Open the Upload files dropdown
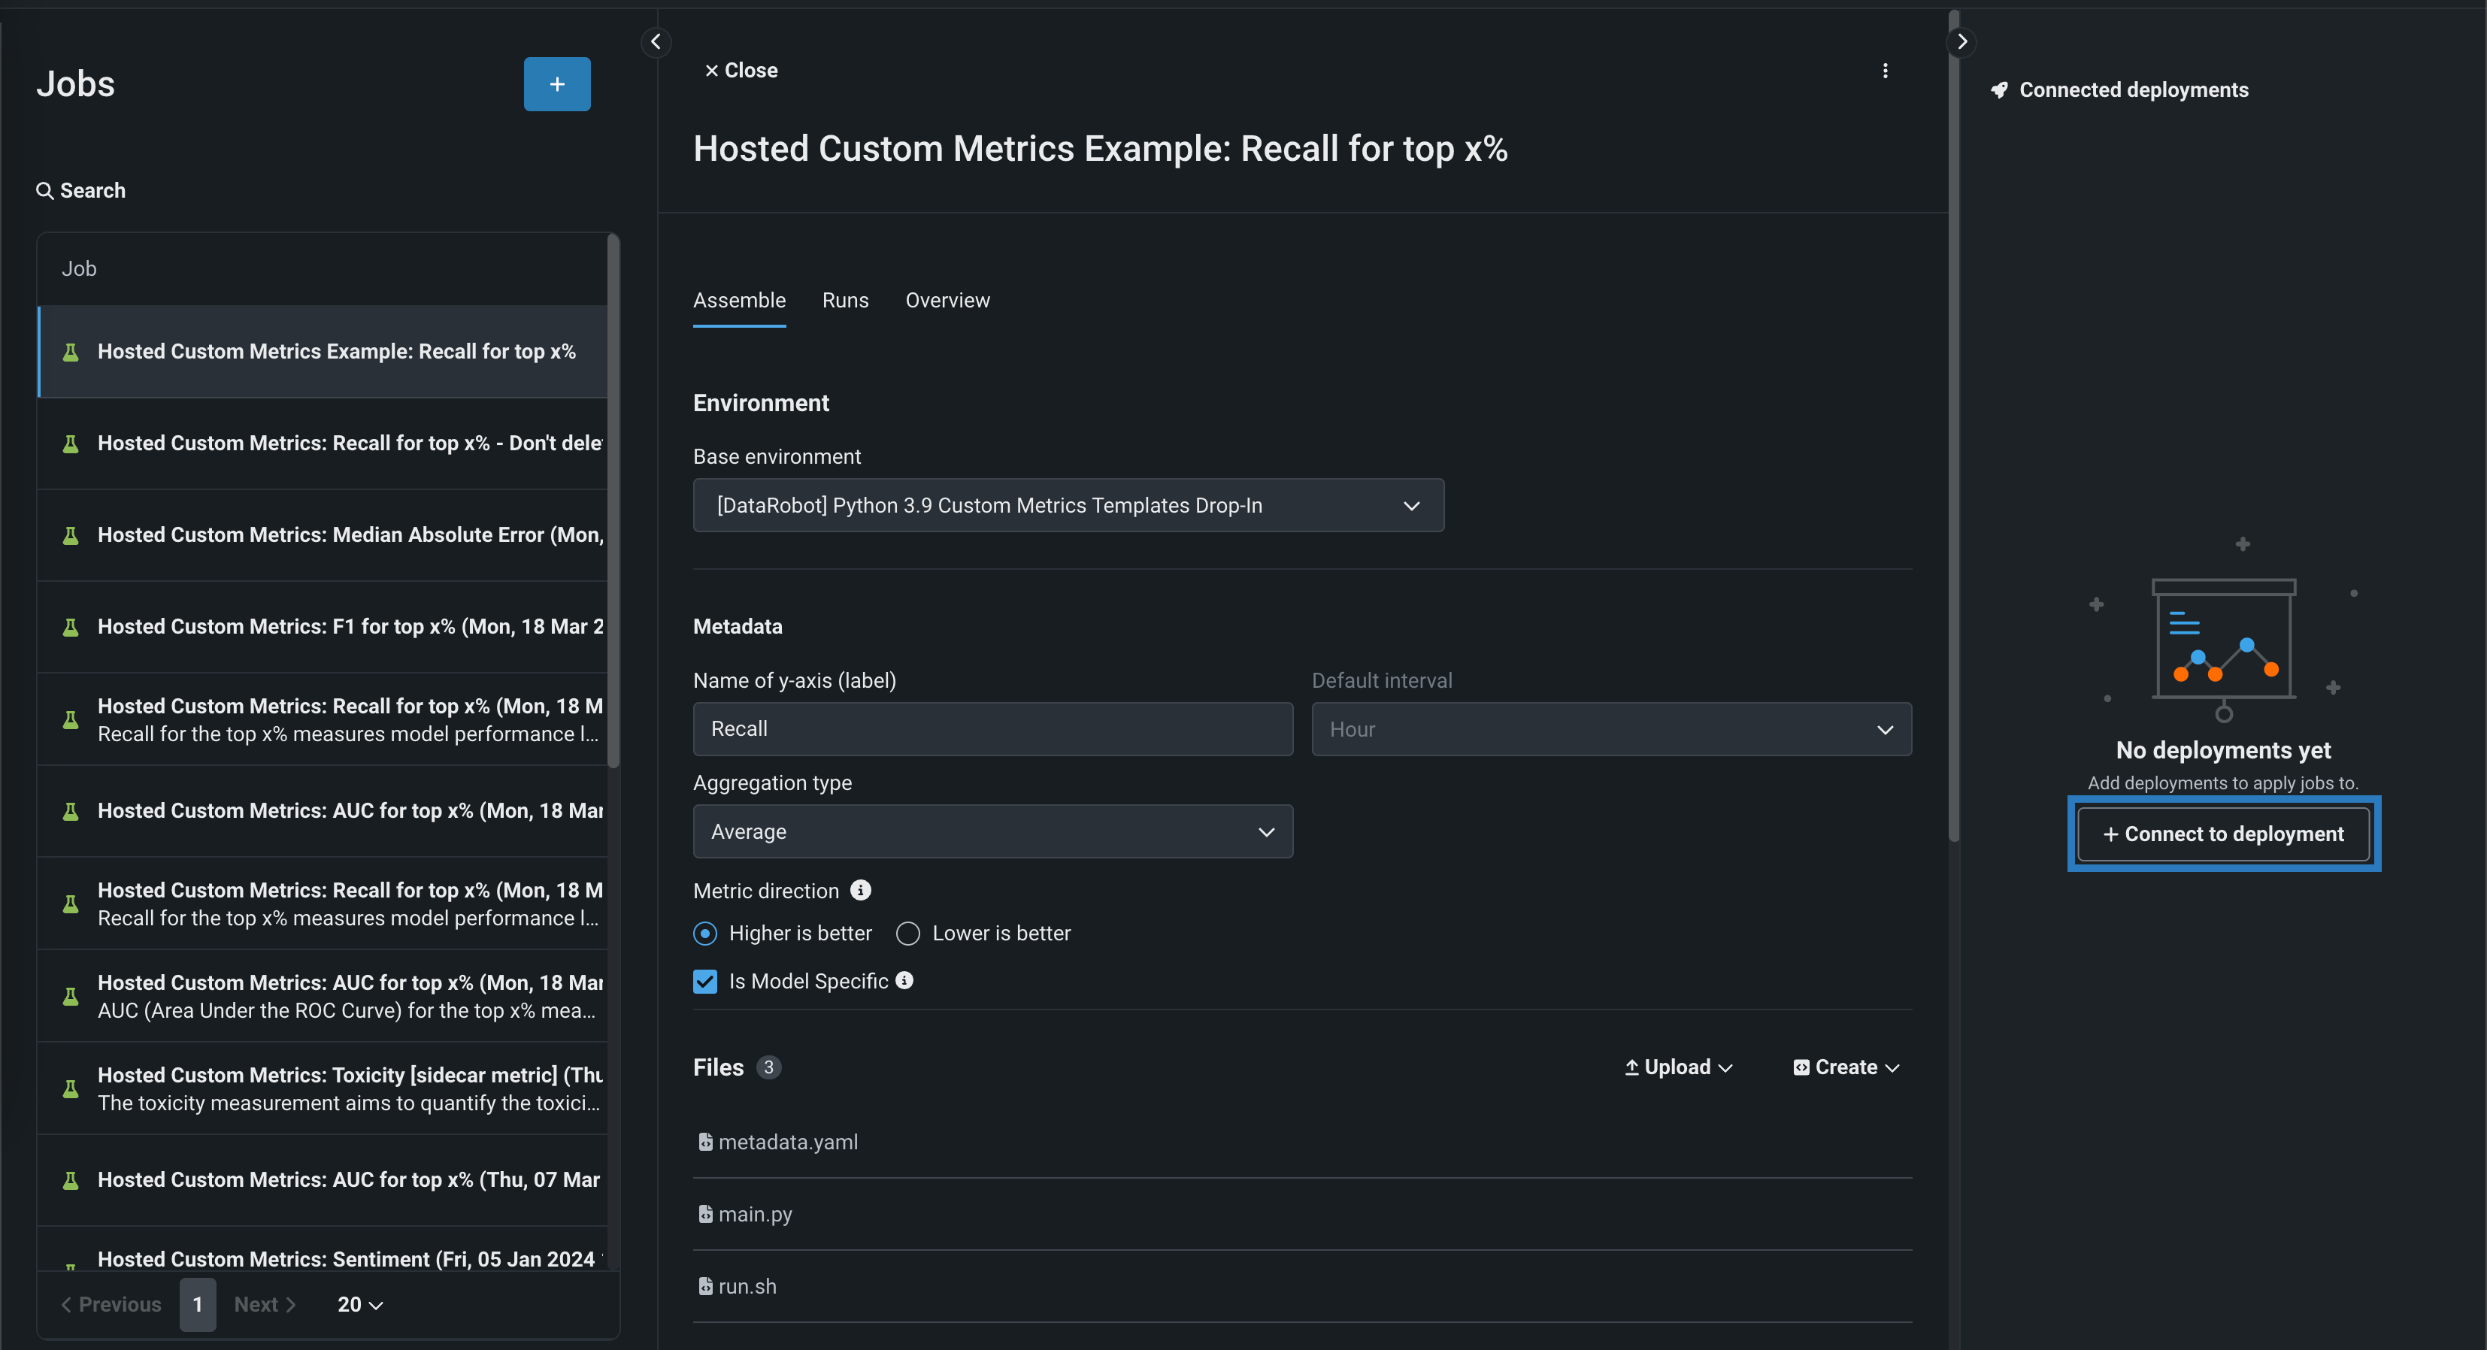Viewport: 2487px width, 1350px height. tap(1678, 1067)
